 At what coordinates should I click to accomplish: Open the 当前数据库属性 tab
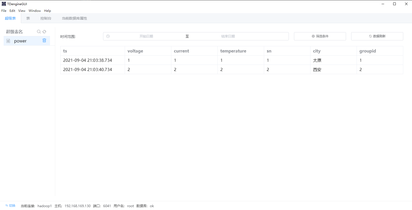coord(74,18)
